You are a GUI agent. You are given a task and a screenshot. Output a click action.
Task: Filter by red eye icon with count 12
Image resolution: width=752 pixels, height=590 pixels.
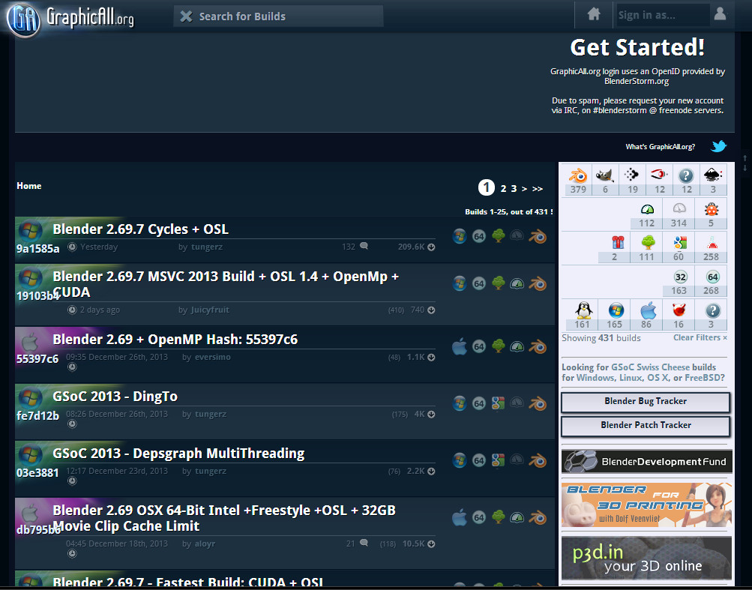point(659,175)
